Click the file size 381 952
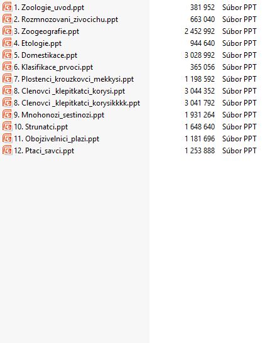Image resolution: width=280 pixels, height=343 pixels. (x=202, y=8)
